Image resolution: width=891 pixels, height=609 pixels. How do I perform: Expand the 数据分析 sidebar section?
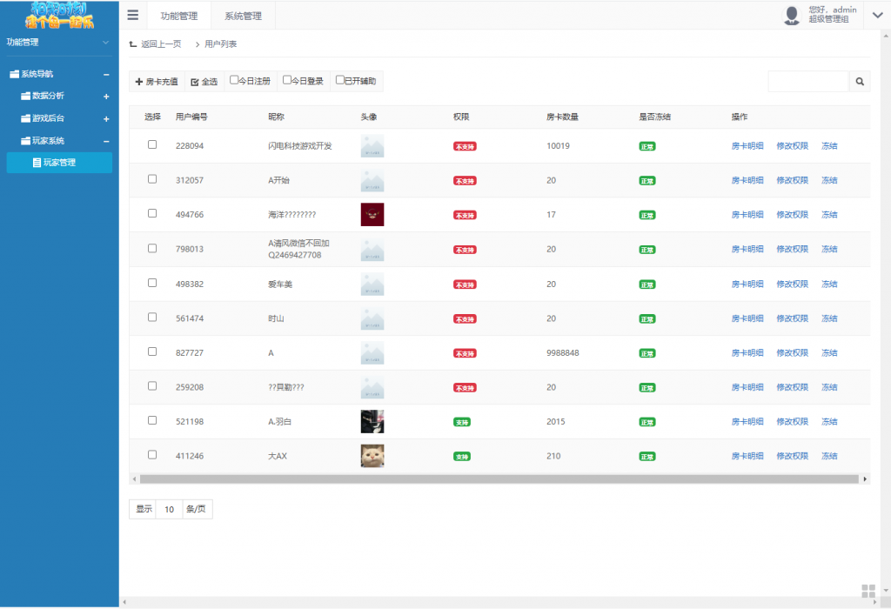point(106,97)
